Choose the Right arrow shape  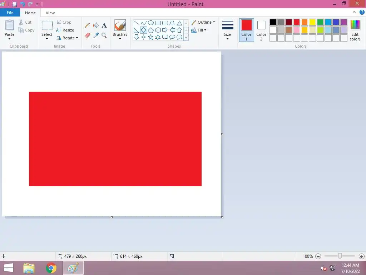[165, 30]
